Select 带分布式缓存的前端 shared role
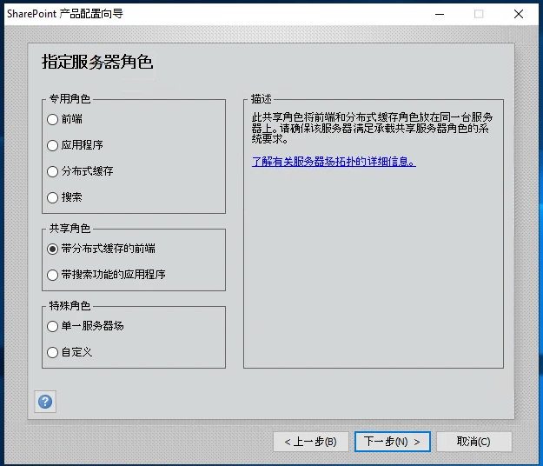Screen dimensions: 543x466 [x=52, y=250]
